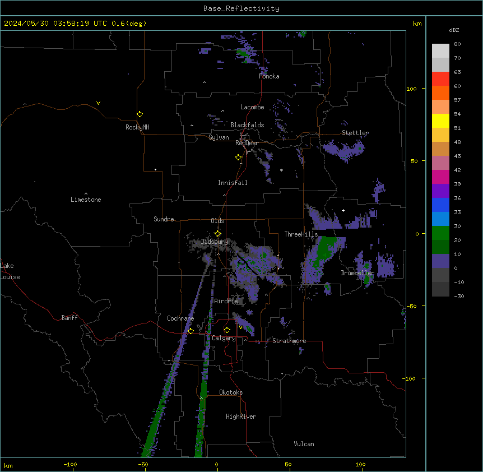Click the asterisk marker east of Innisfail

click(281, 170)
